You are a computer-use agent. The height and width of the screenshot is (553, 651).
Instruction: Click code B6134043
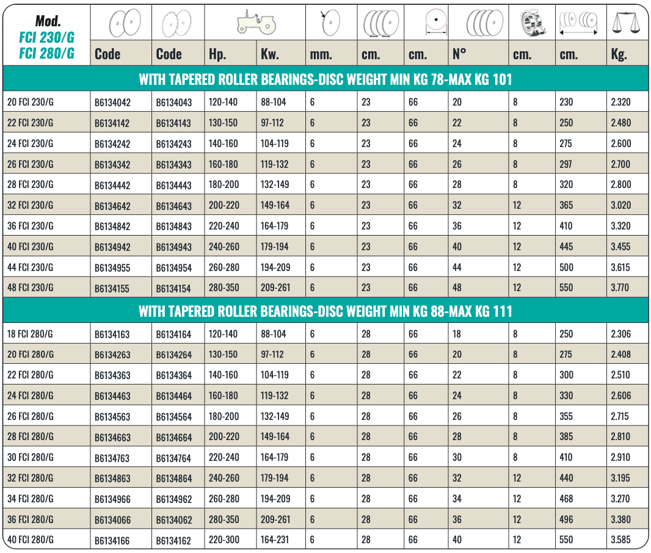173,103
